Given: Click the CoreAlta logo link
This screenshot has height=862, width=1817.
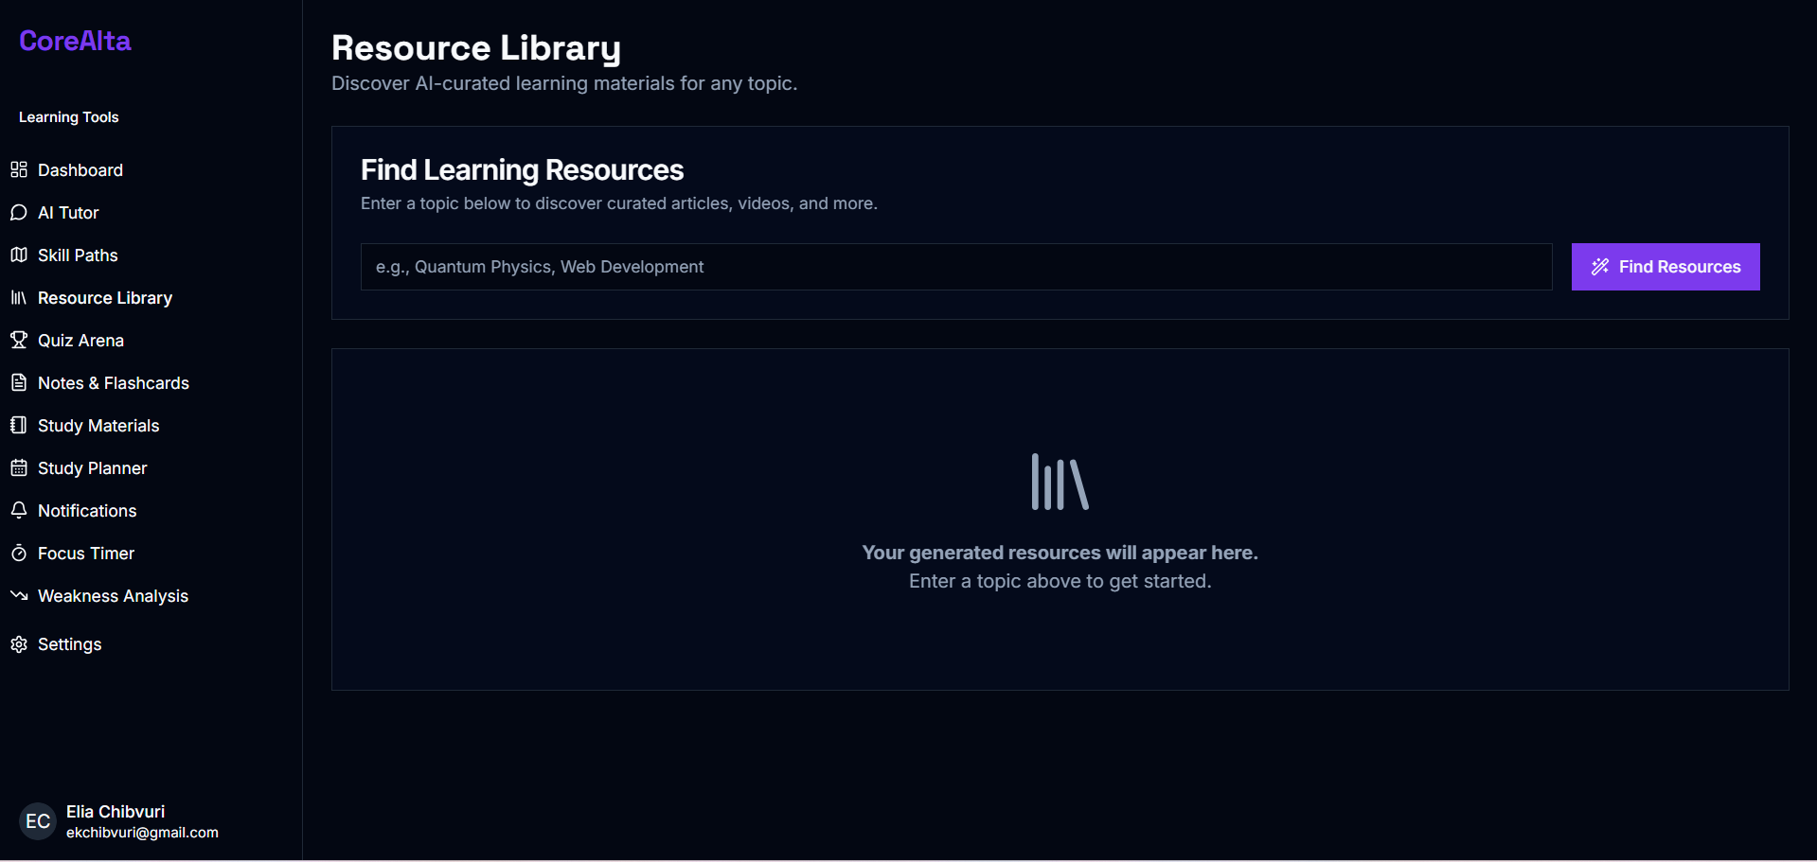Looking at the screenshot, I should pyautogui.click(x=75, y=41).
